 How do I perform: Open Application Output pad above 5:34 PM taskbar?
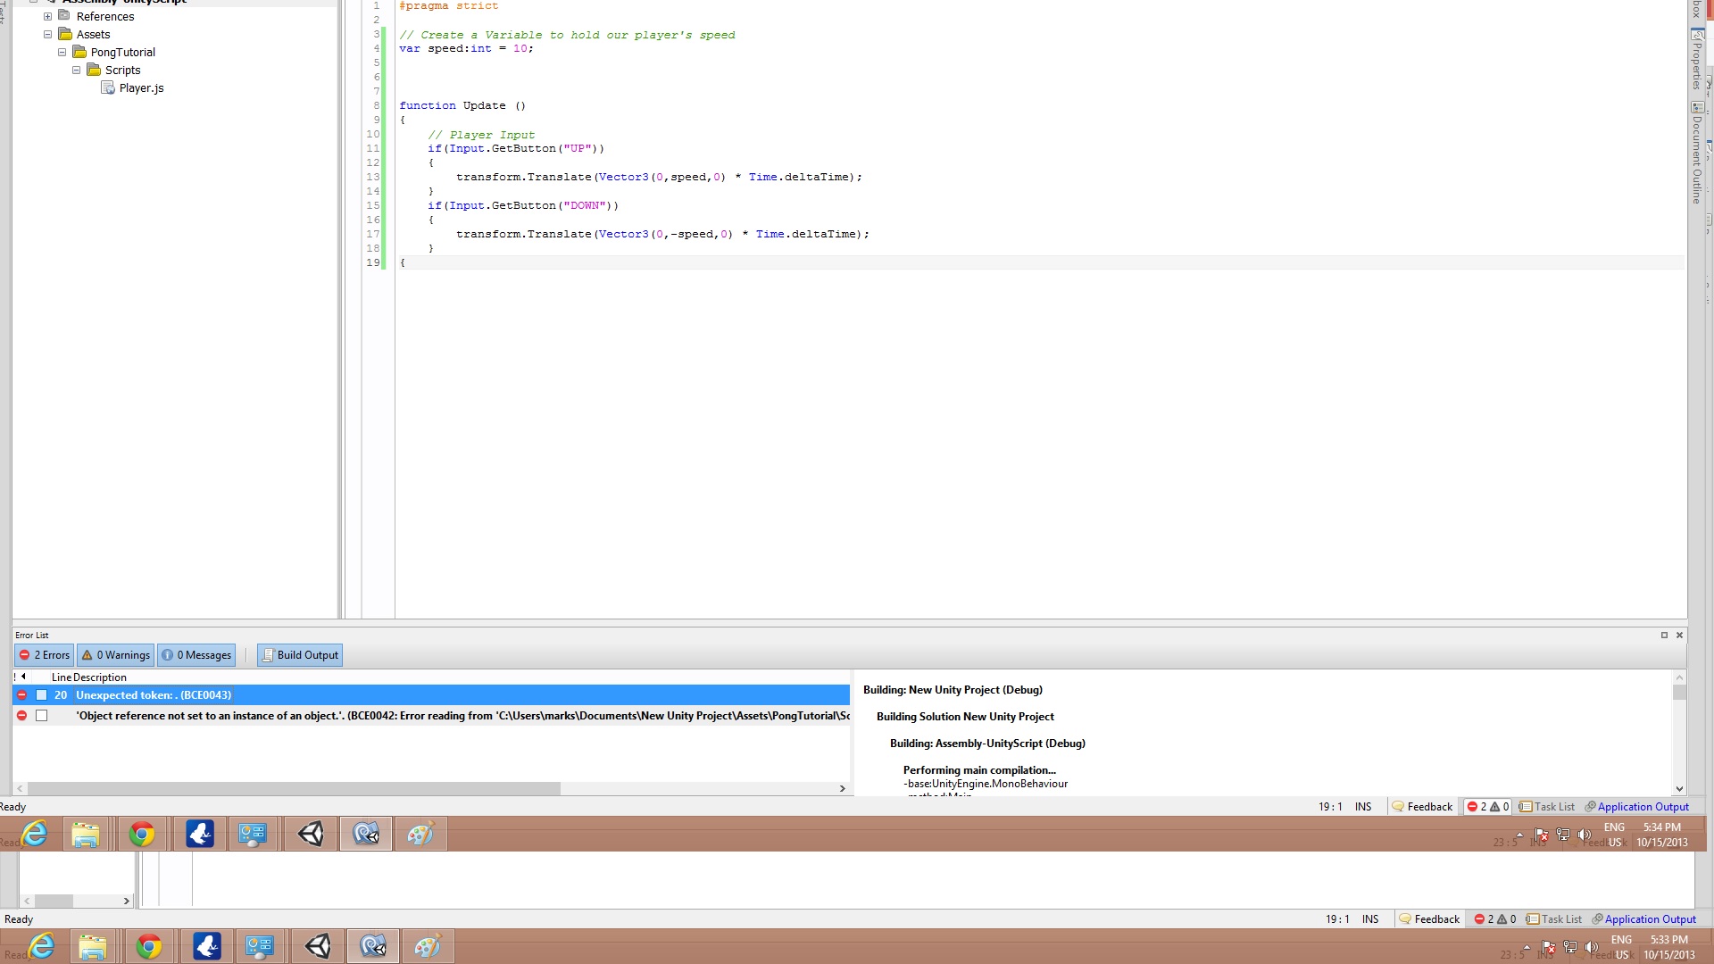(1636, 806)
